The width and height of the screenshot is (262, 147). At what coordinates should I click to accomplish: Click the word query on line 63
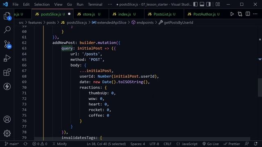click(67, 48)
